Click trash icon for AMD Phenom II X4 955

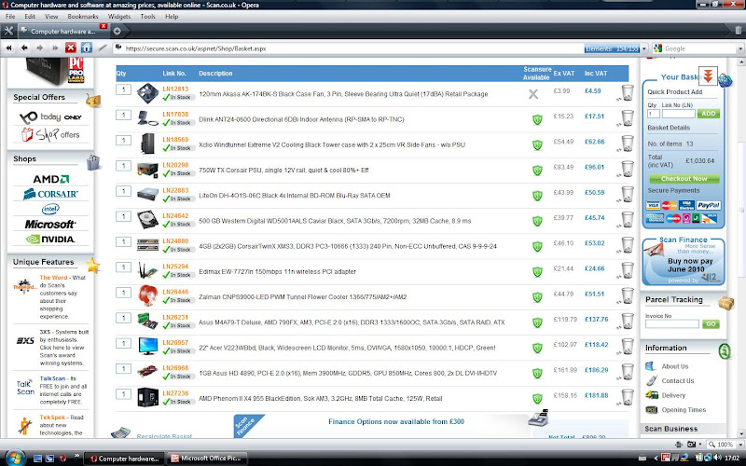[628, 397]
